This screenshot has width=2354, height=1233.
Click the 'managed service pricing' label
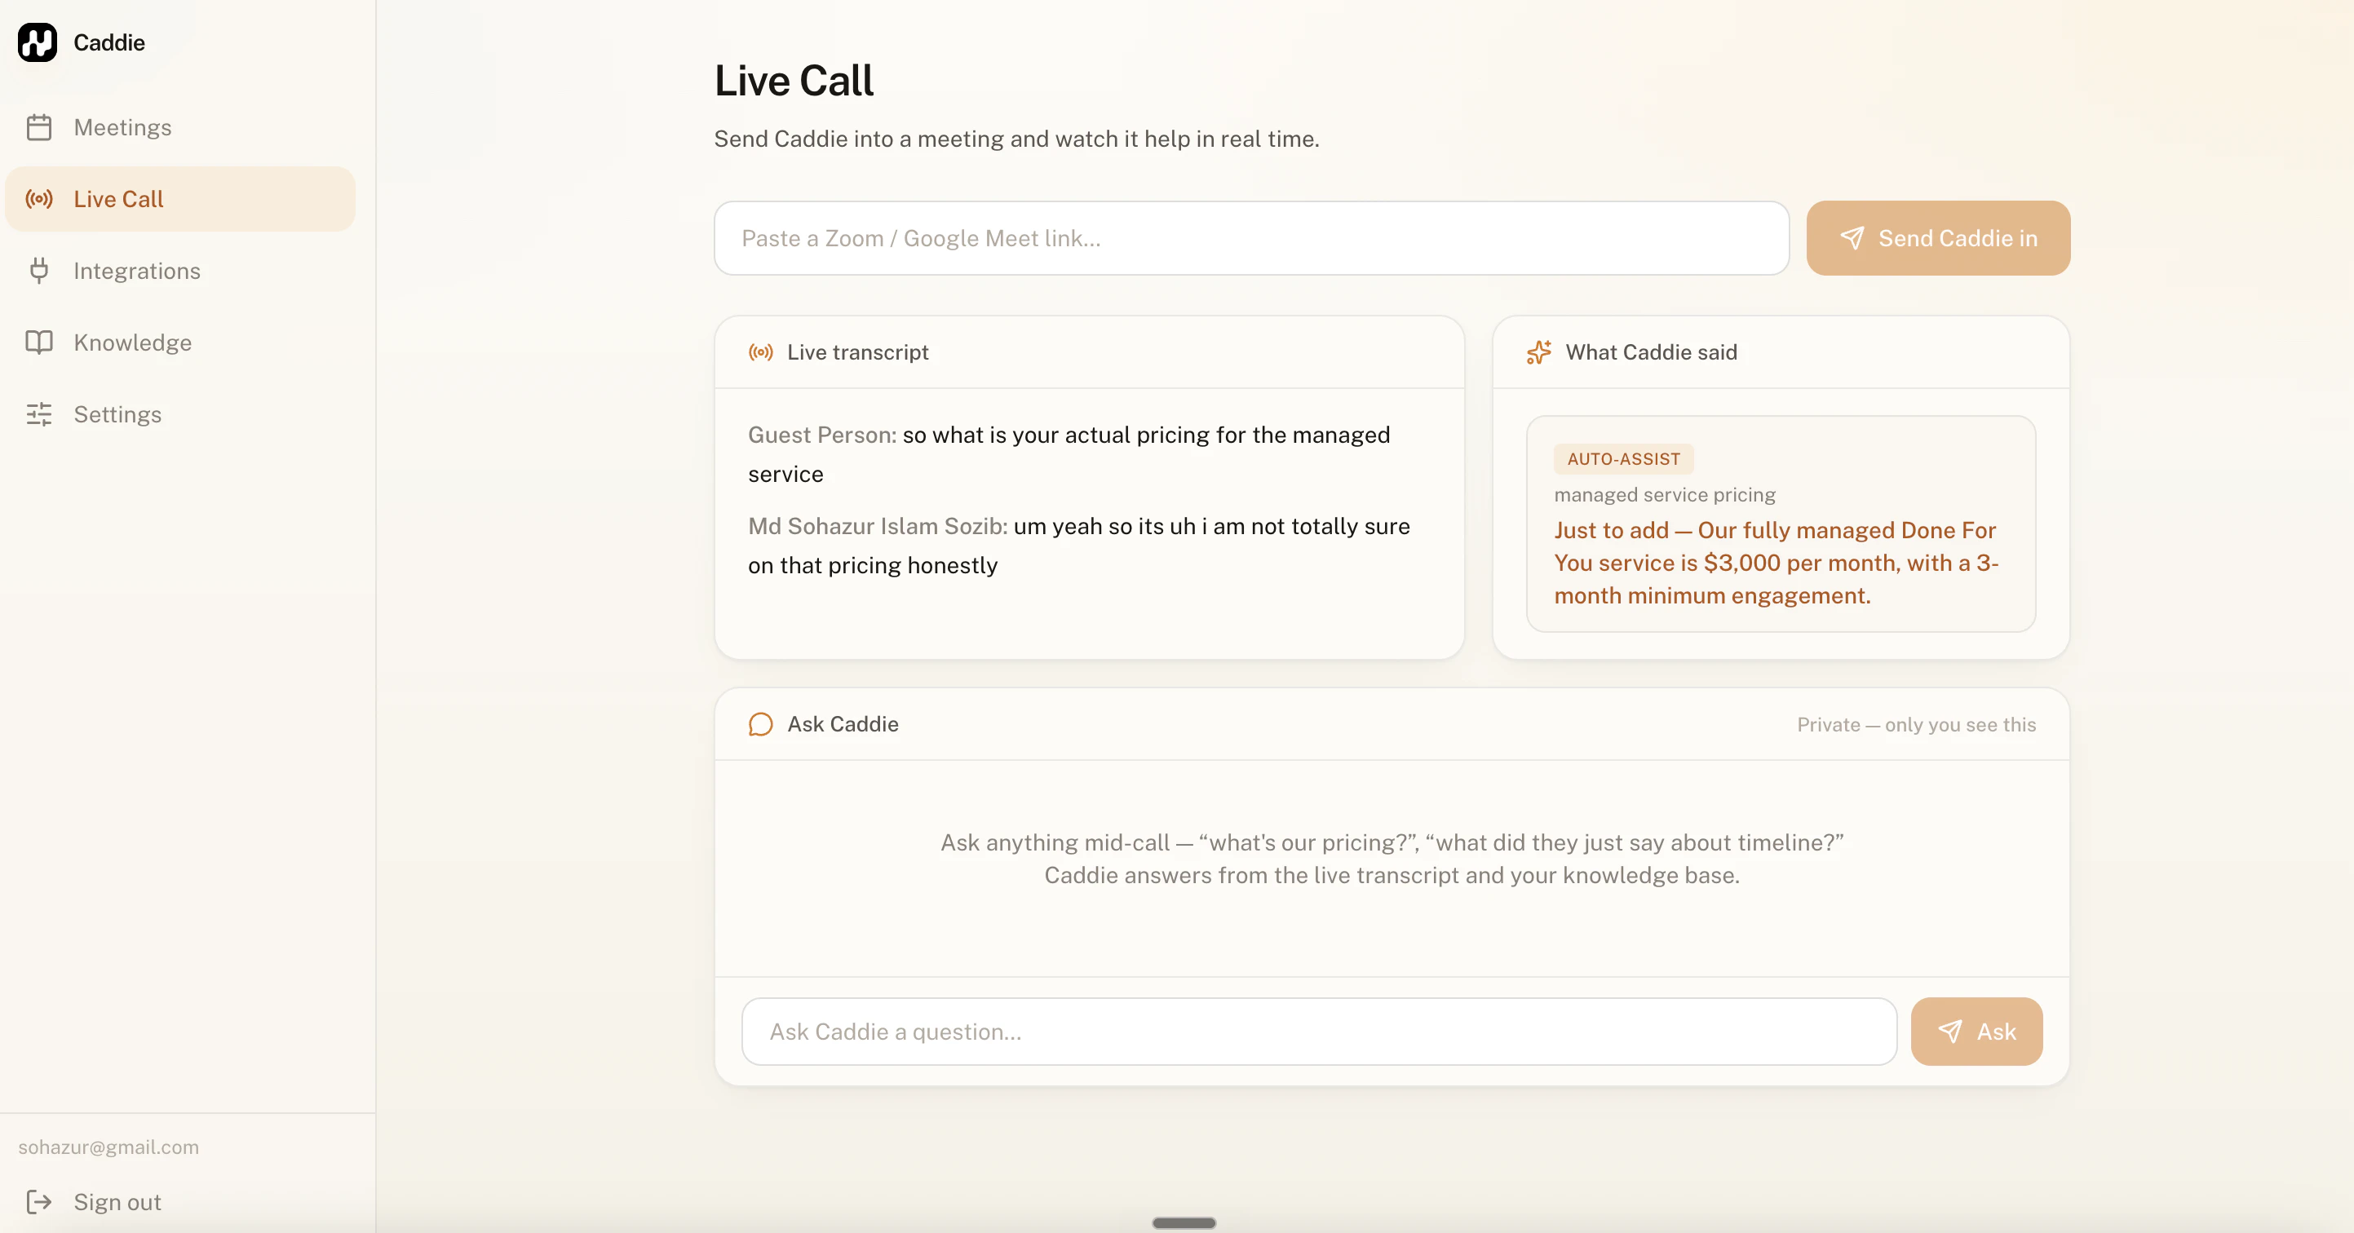(1664, 495)
